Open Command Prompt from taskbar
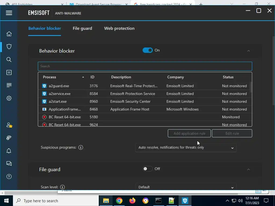Image resolution: width=275 pixels, height=206 pixels. 158,201
